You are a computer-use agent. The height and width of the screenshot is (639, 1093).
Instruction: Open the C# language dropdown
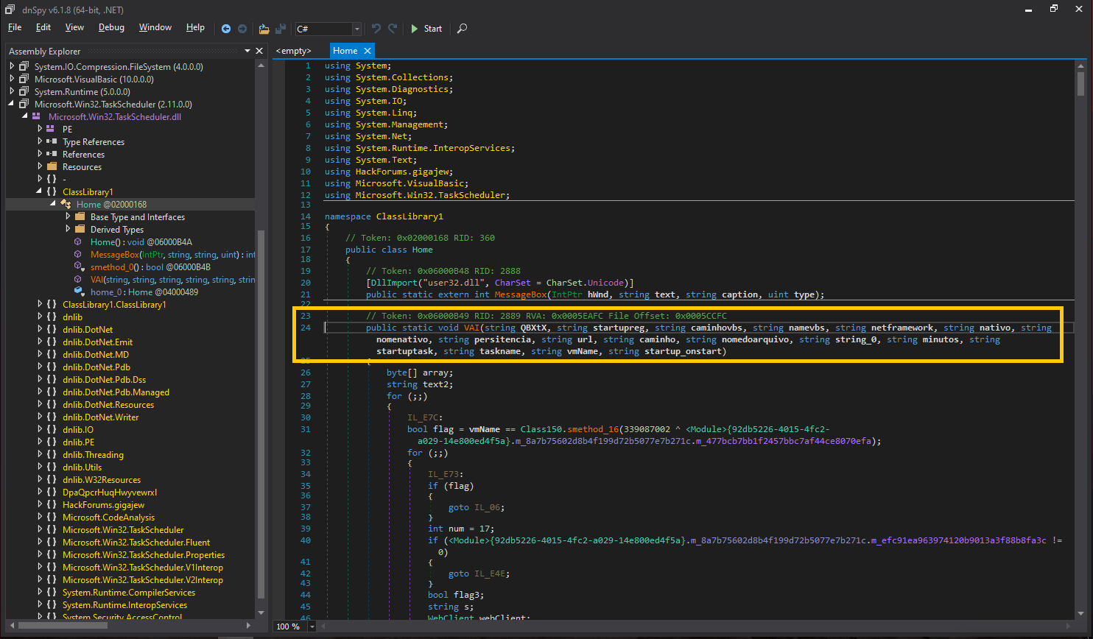pyautogui.click(x=357, y=29)
